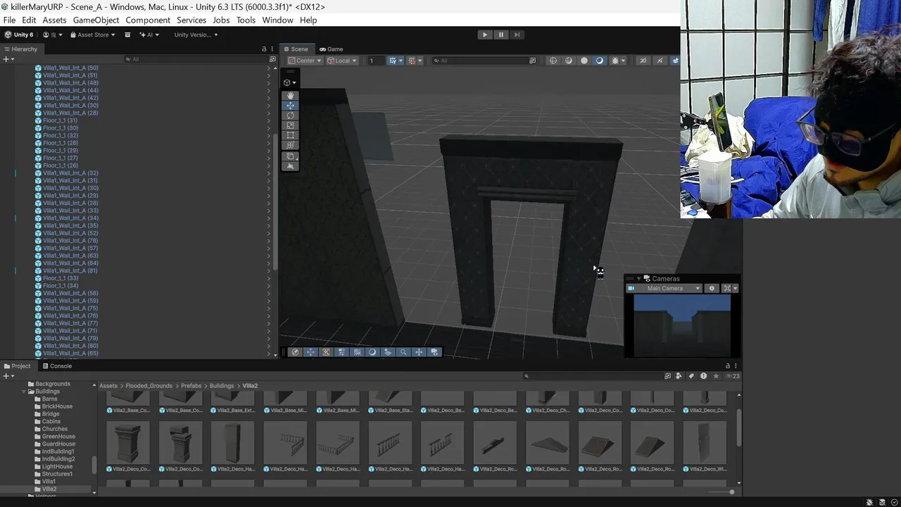Select Floor_1_1 (34) in Hierarchy
Image resolution: width=901 pixels, height=507 pixels.
point(60,286)
